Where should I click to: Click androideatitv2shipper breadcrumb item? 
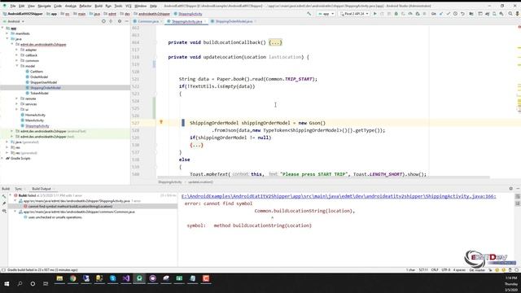[154, 14]
